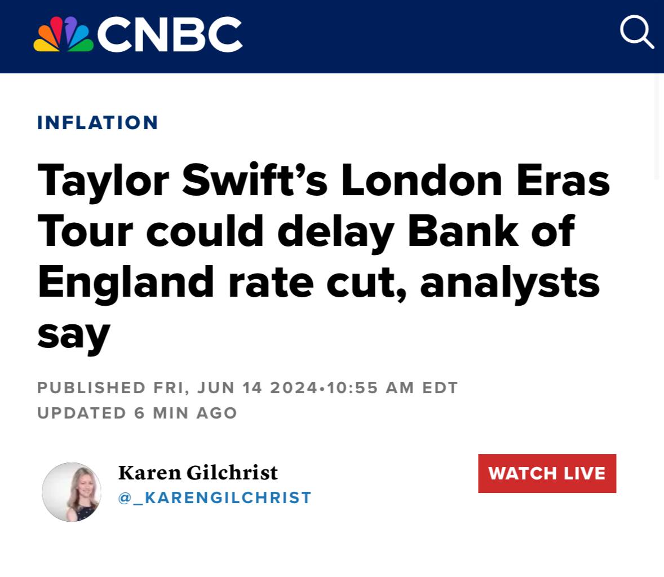Image resolution: width=664 pixels, height=577 pixels.
Task: Click empty navy header area beside the logo
Action: (x=428, y=36)
